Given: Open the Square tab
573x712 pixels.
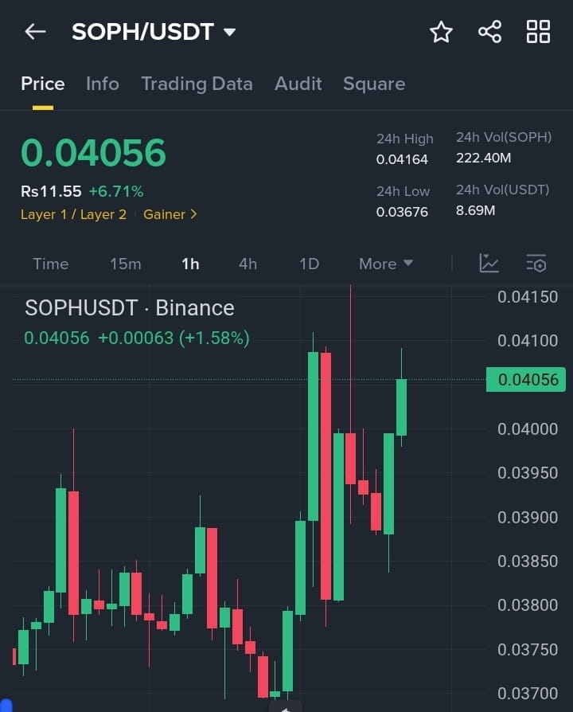Looking at the screenshot, I should tap(374, 84).
